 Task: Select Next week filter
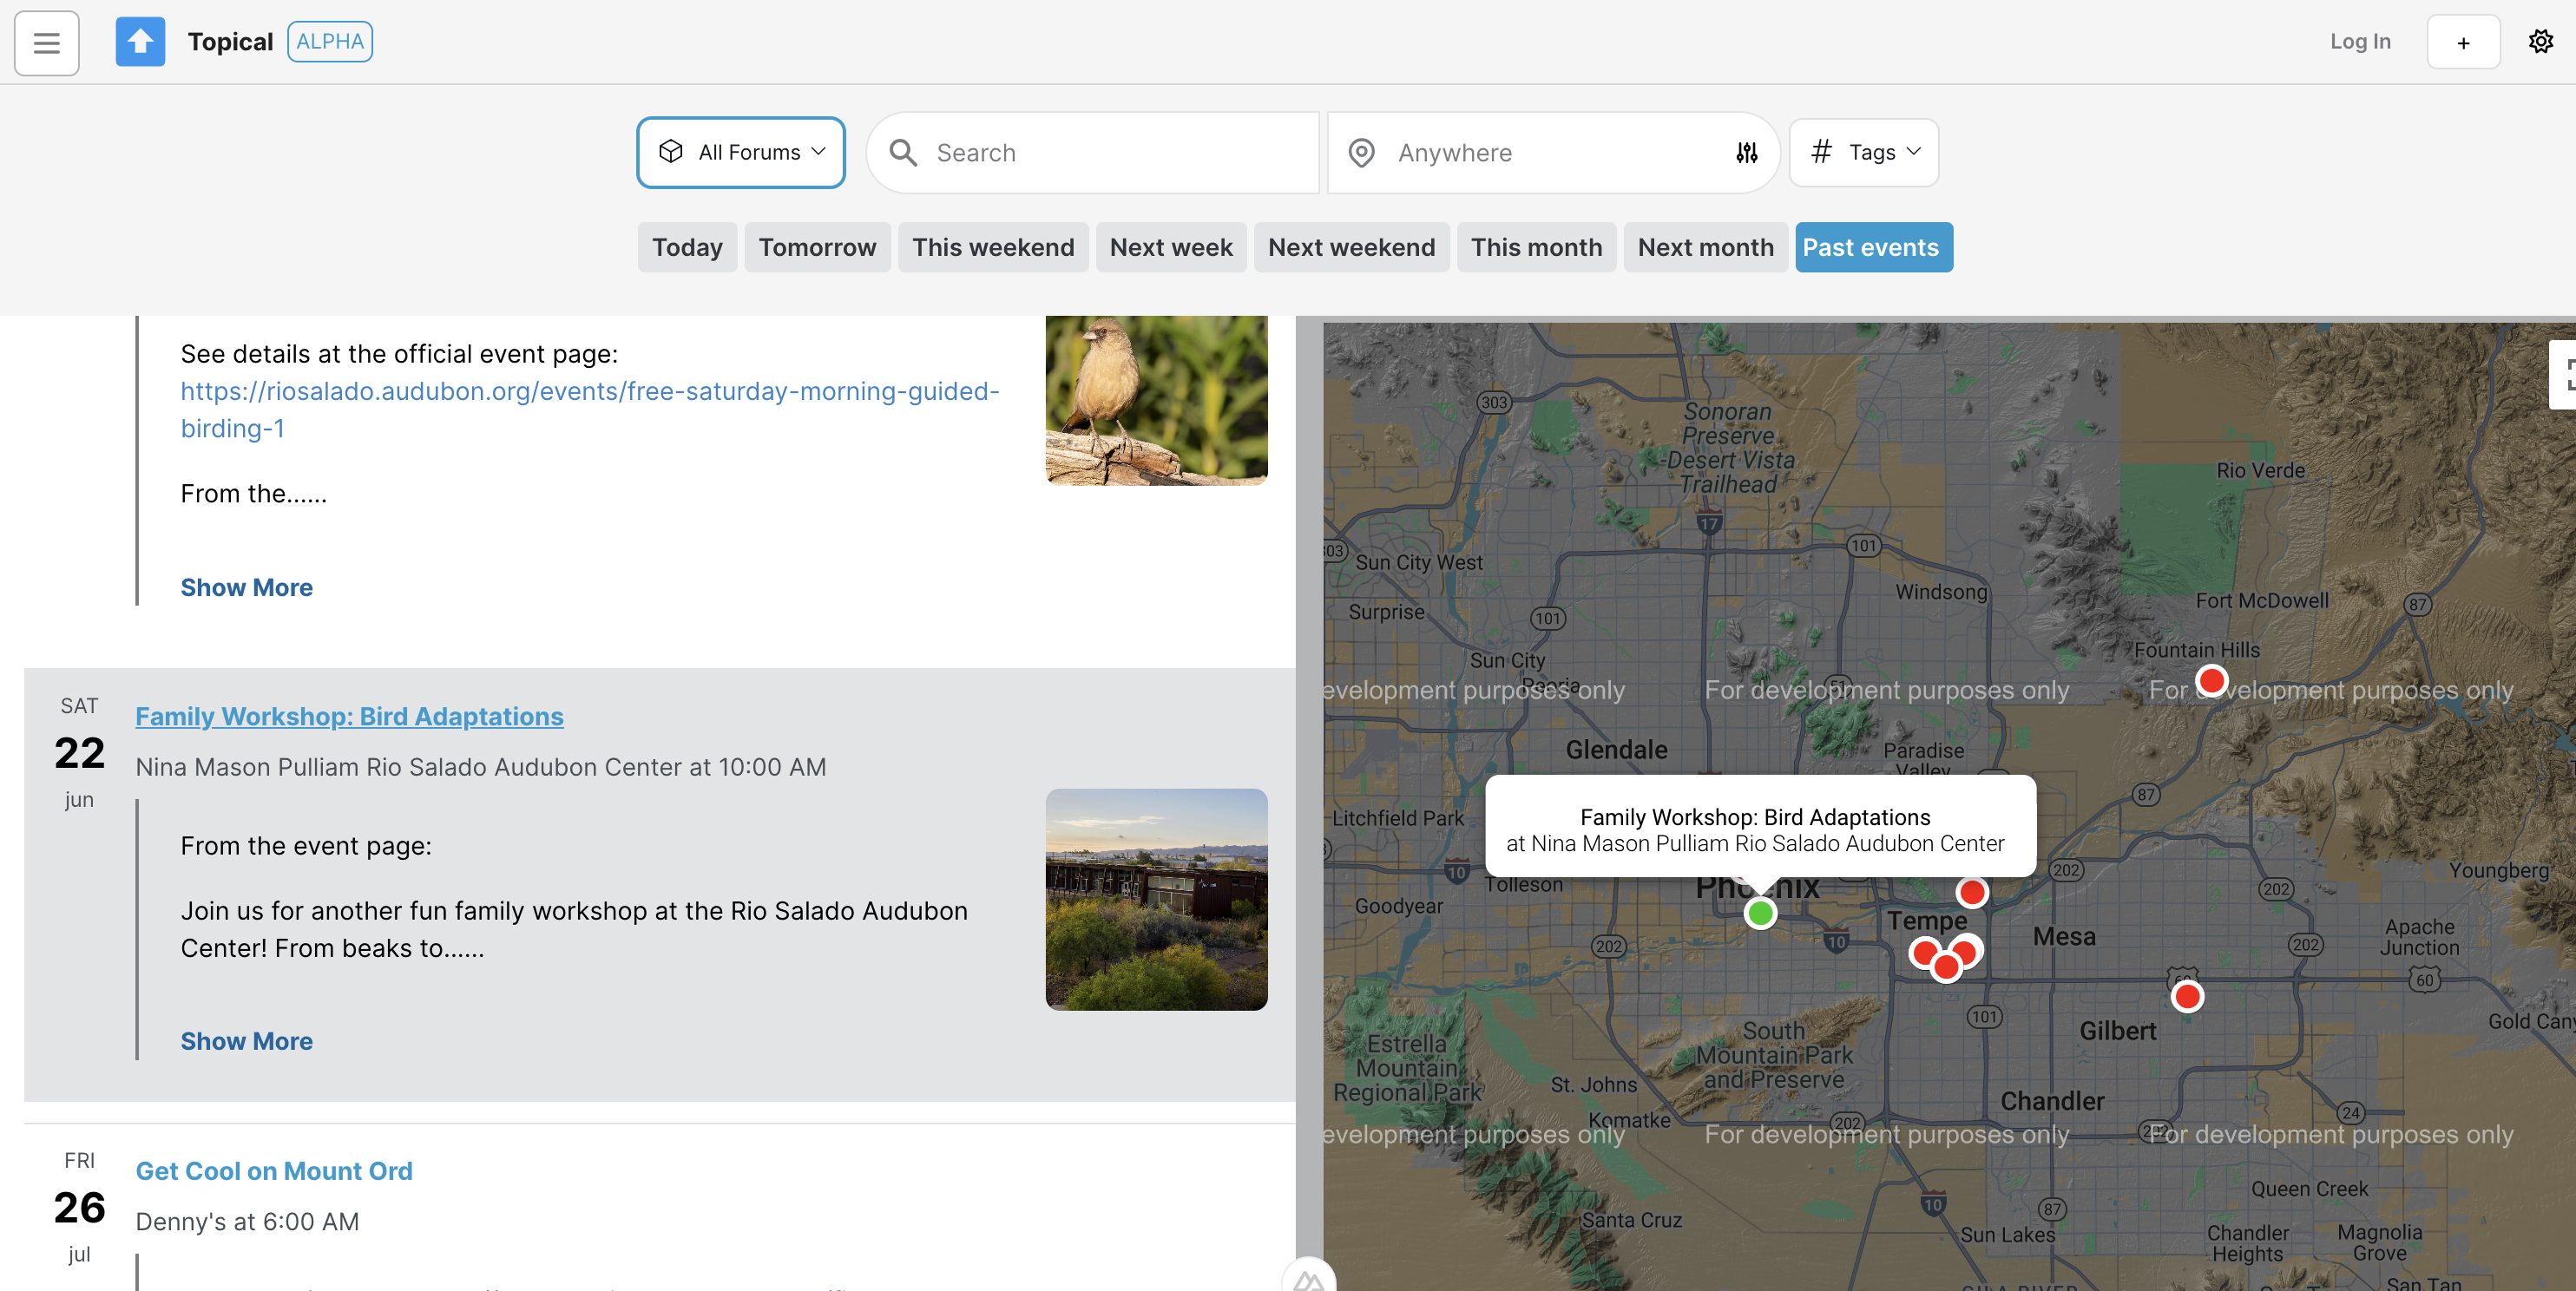pos(1171,247)
